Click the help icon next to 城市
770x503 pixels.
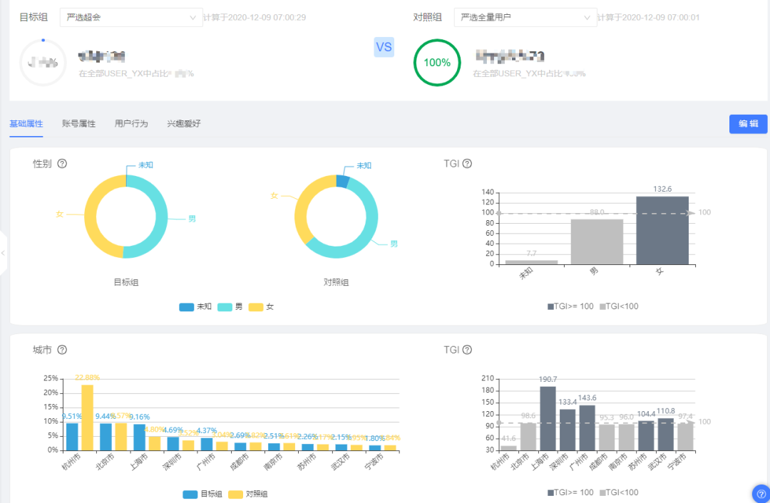(x=62, y=350)
